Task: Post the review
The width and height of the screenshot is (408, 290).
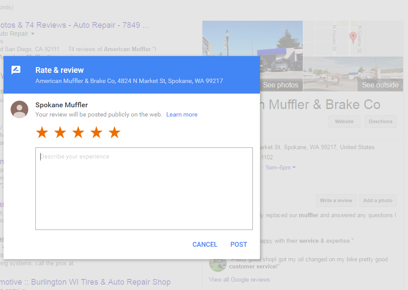Action: [x=239, y=245]
